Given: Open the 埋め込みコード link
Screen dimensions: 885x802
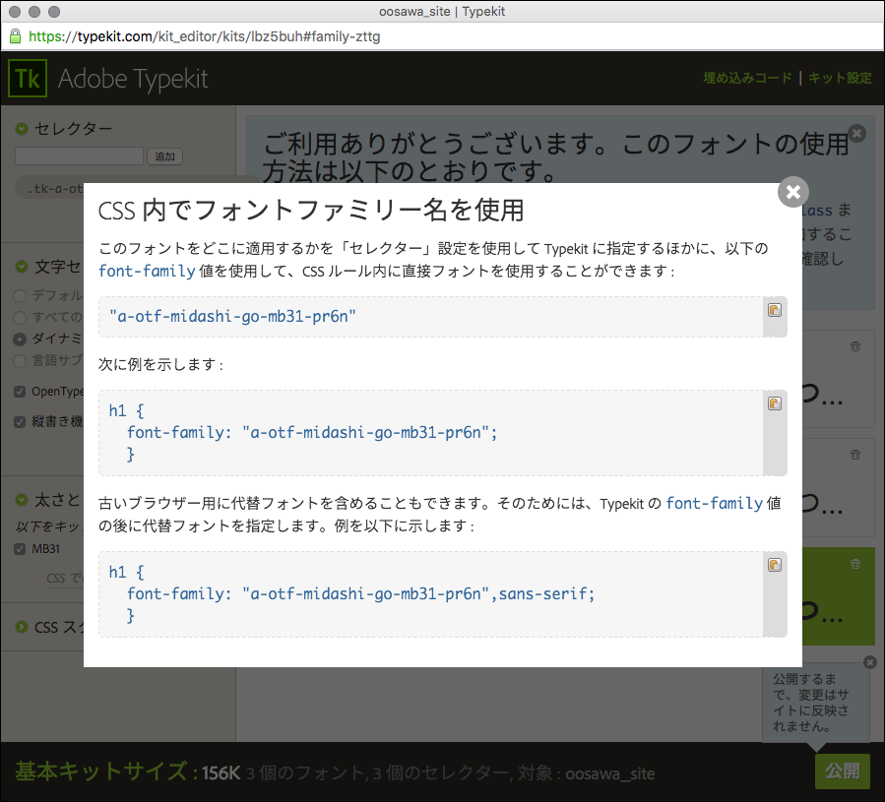Looking at the screenshot, I should (x=748, y=78).
